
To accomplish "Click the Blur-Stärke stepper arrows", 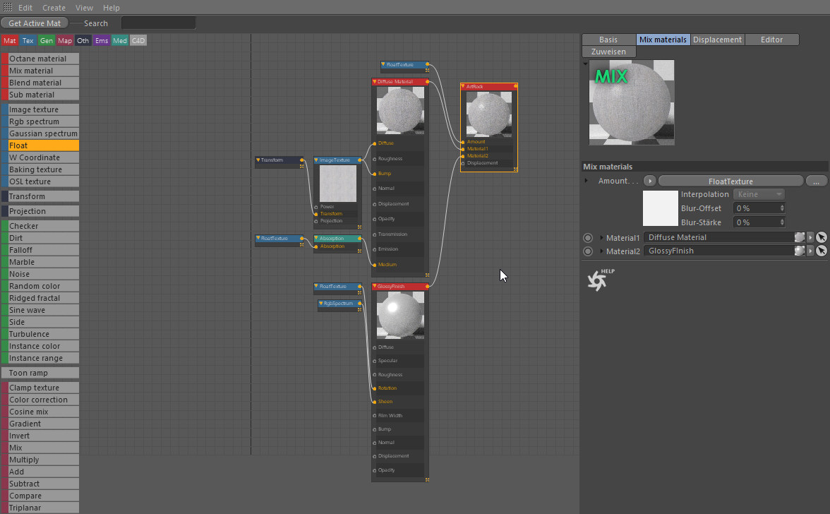I will tap(782, 222).
